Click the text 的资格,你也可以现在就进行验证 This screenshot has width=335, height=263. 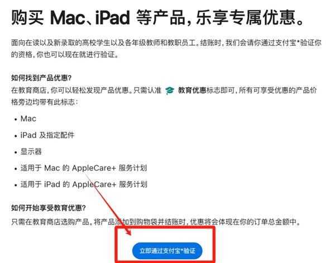pos(65,55)
